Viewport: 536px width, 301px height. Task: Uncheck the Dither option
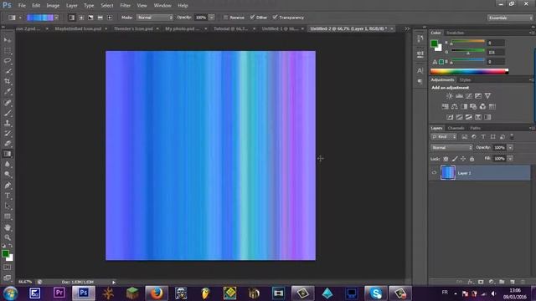click(252, 18)
